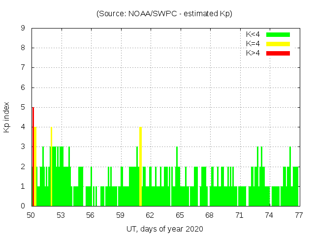315x236 pixels.
Task: Click the red K>4 legend swatch
Action: click(x=278, y=53)
